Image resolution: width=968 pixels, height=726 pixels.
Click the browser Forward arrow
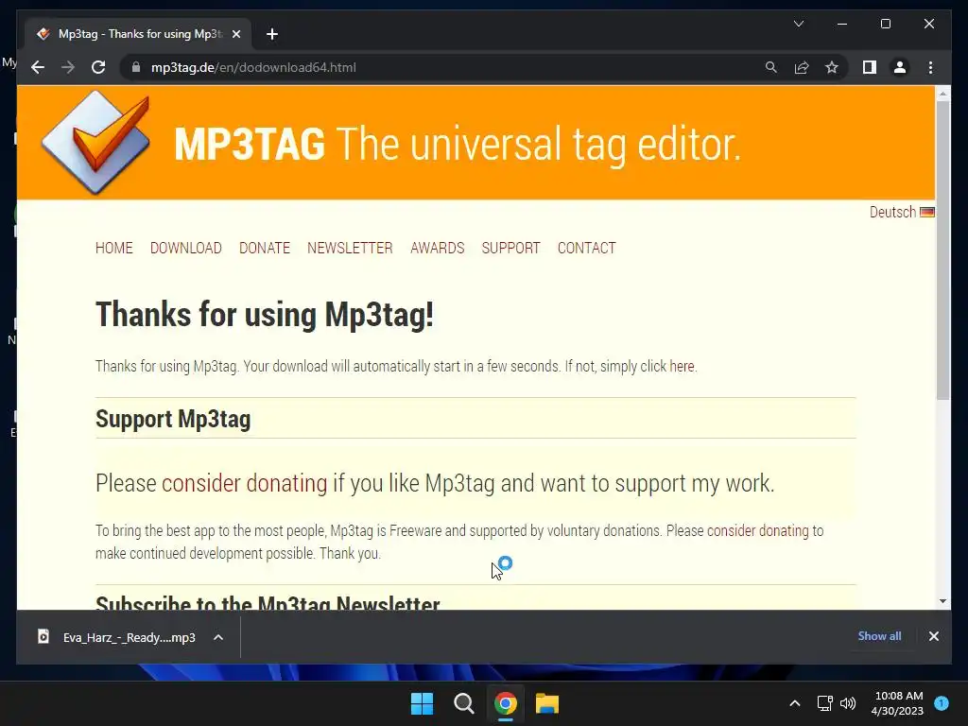pos(68,67)
